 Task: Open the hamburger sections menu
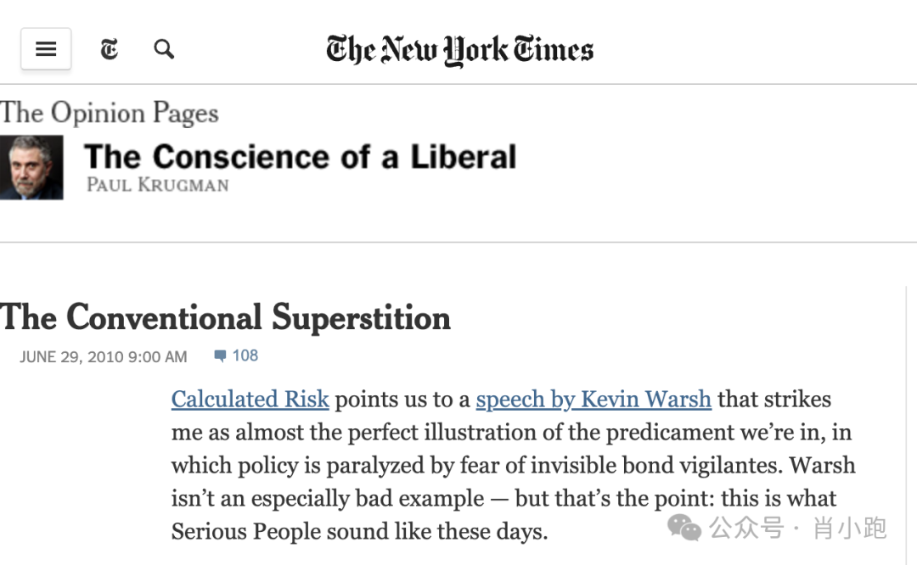tap(46, 49)
